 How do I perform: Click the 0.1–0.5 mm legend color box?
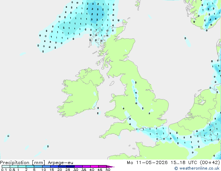coord(6,166)
